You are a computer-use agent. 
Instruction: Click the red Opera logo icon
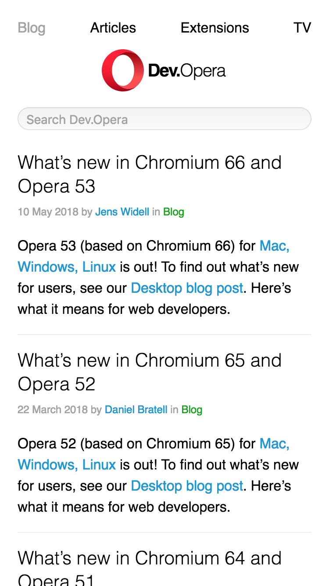[122, 70]
